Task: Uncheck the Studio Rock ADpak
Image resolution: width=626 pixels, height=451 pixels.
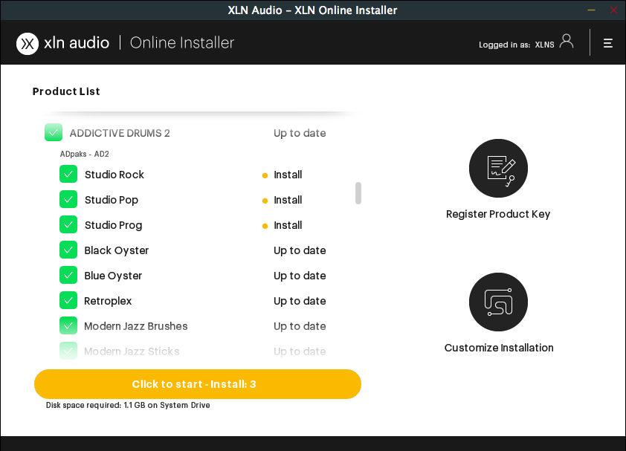Action: pyautogui.click(x=68, y=174)
